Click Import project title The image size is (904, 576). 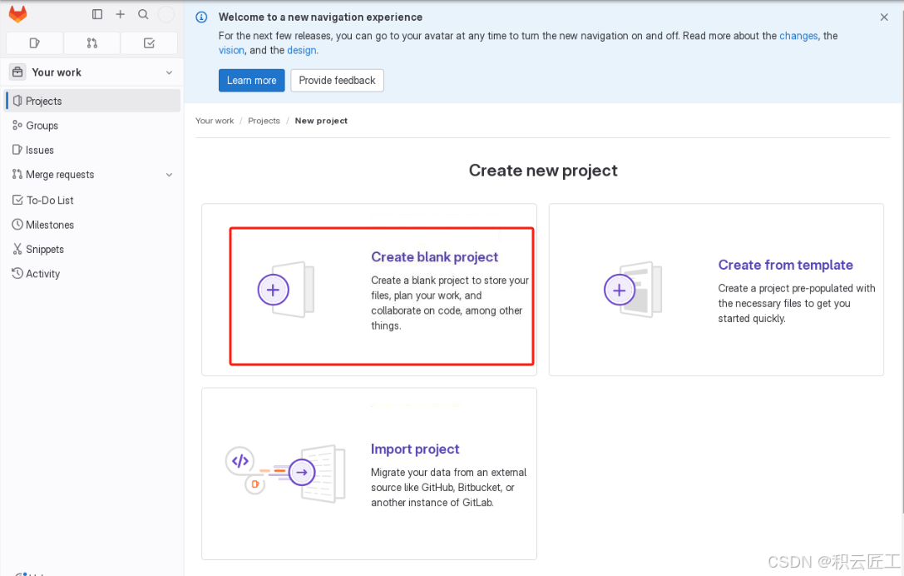[415, 449]
